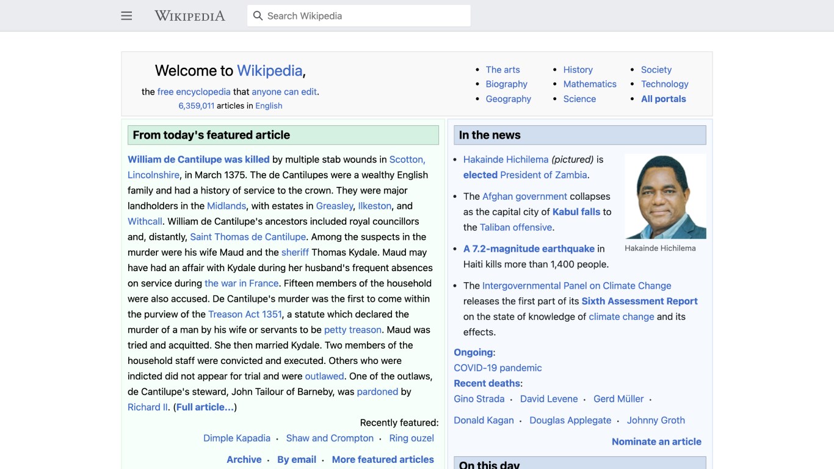The image size is (834, 469).
Task: Click By email subscription link
Action: [297, 459]
